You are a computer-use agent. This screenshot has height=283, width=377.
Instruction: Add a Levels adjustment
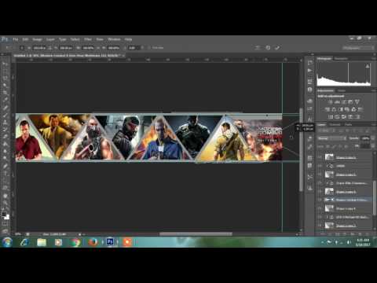337,102
